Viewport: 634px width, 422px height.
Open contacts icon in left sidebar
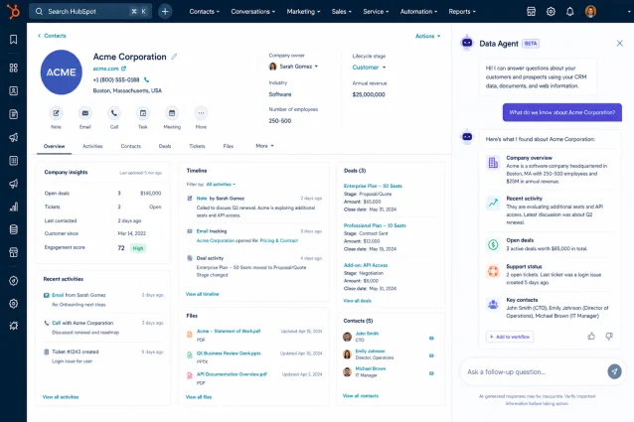click(13, 91)
